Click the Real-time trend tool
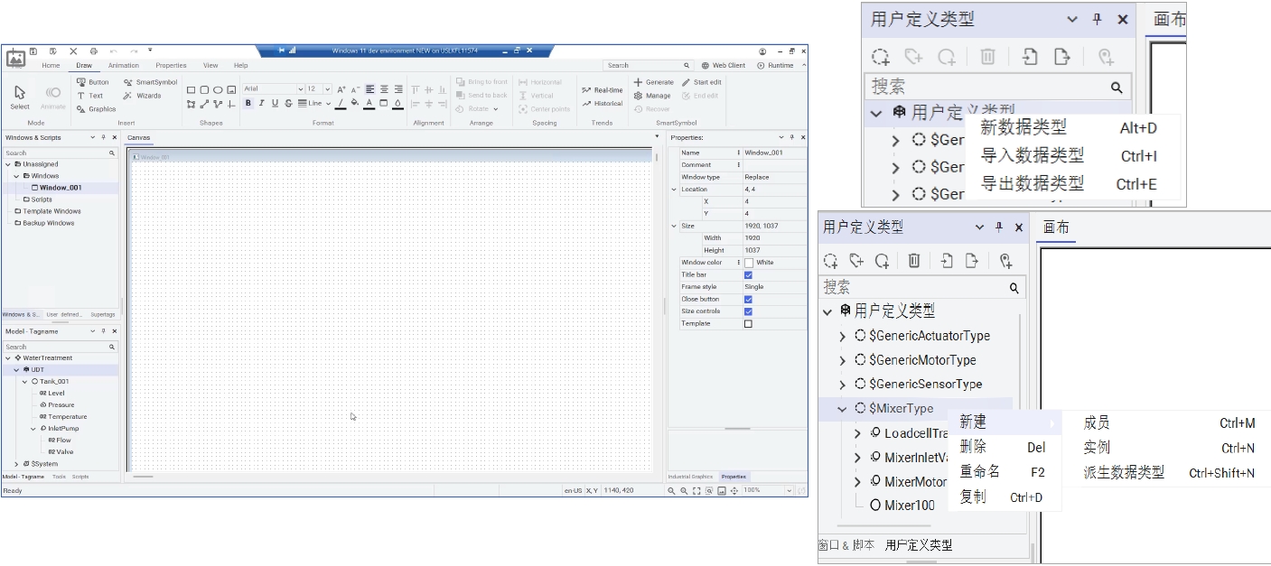Screen dimensions: 1271x566 pyautogui.click(x=603, y=90)
